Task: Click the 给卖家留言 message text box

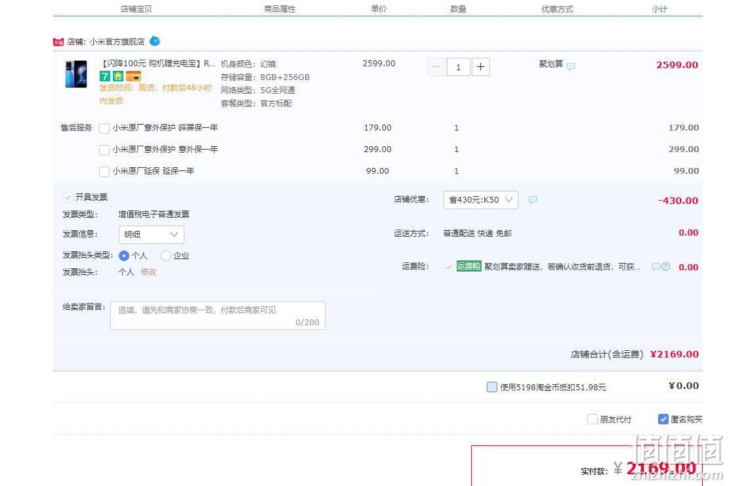Action: tap(218, 315)
